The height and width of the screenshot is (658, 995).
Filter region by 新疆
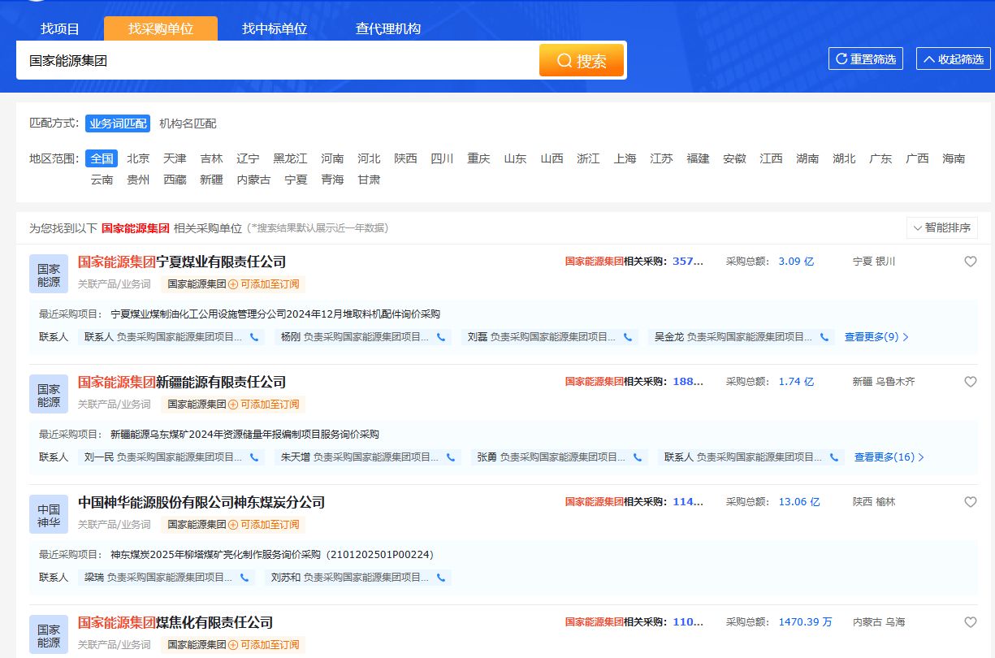pyautogui.click(x=211, y=180)
